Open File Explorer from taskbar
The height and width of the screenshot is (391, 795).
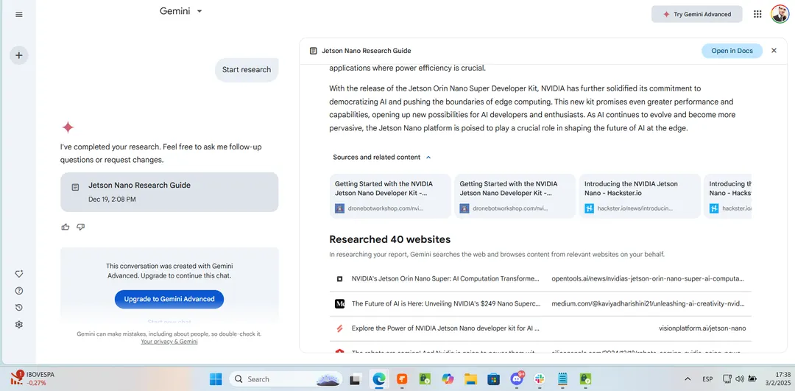coord(470,378)
